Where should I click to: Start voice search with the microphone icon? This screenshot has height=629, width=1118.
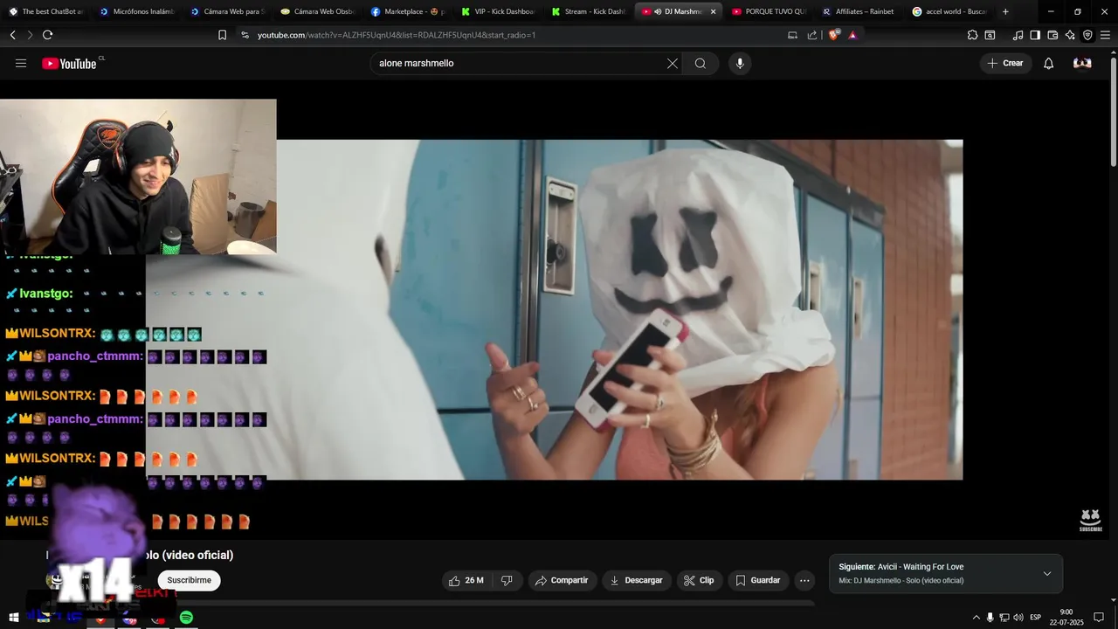740,63
